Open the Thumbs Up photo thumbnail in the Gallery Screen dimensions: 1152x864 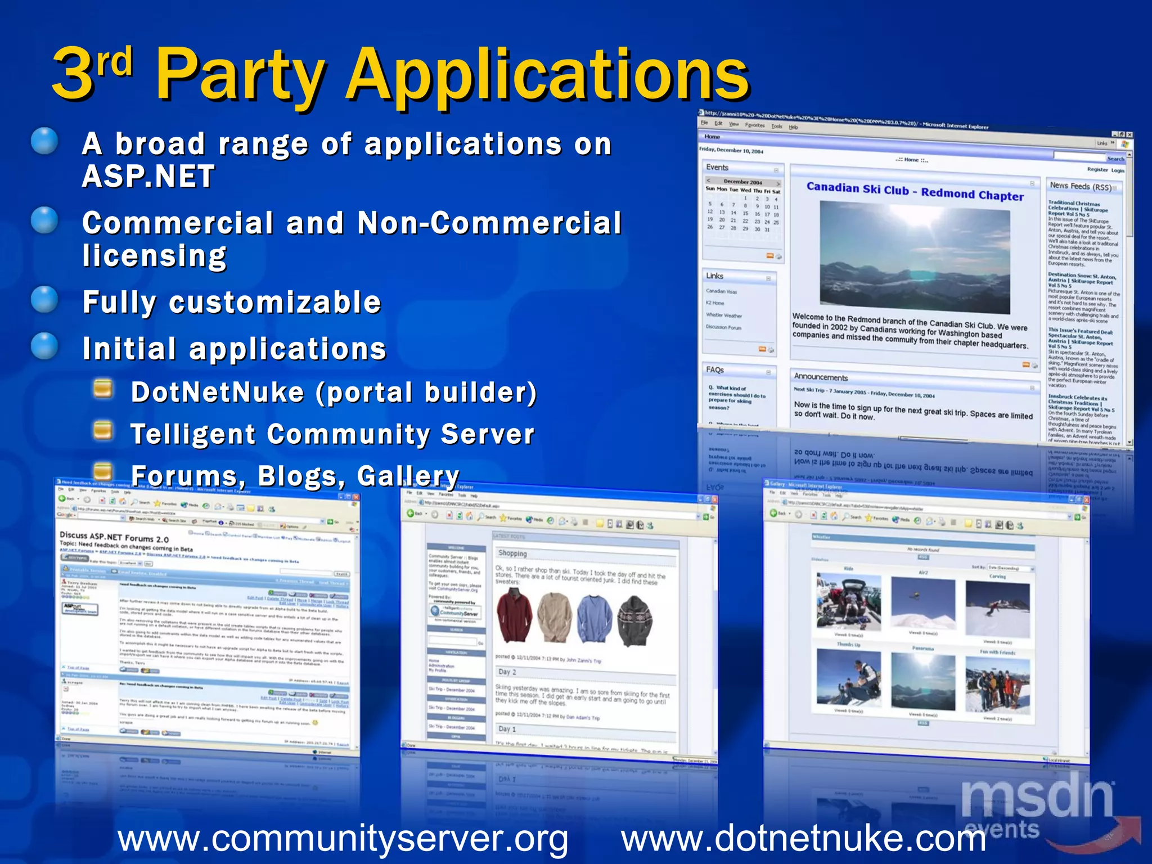click(849, 678)
